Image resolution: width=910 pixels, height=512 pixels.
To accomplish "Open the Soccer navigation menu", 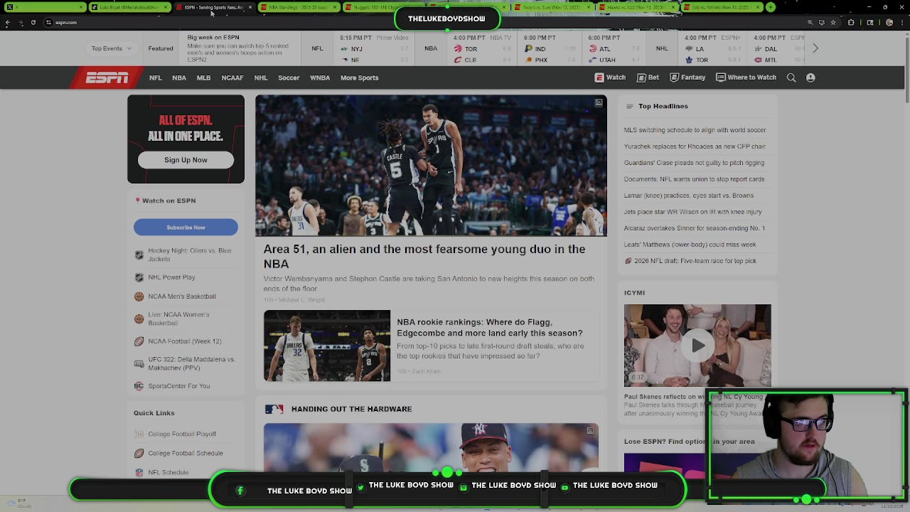I will [x=289, y=78].
